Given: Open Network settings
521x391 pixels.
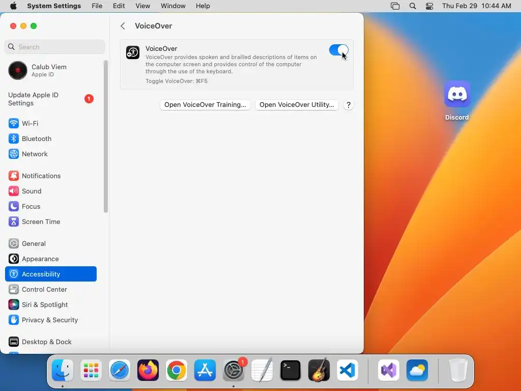Looking at the screenshot, I should coord(50,154).
